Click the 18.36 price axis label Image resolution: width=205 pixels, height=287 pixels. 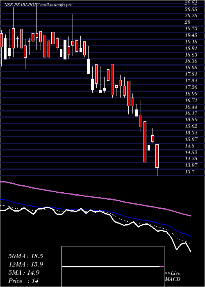pos(191,61)
